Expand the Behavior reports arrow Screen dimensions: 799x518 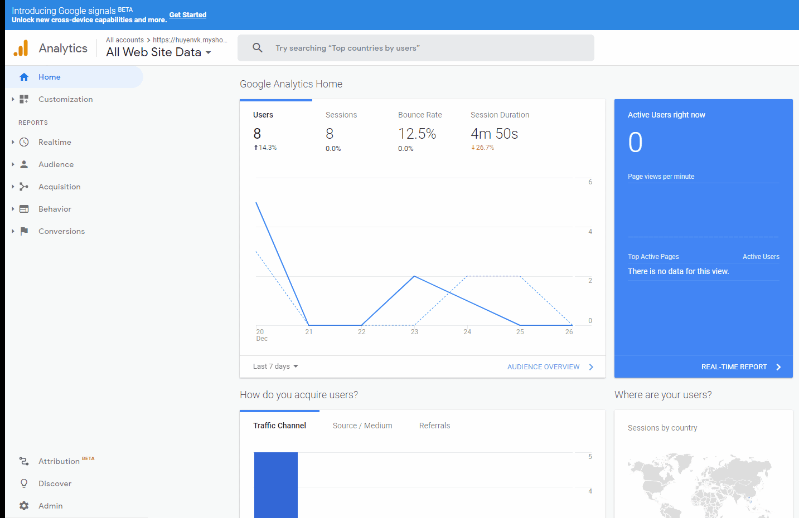tap(13, 209)
